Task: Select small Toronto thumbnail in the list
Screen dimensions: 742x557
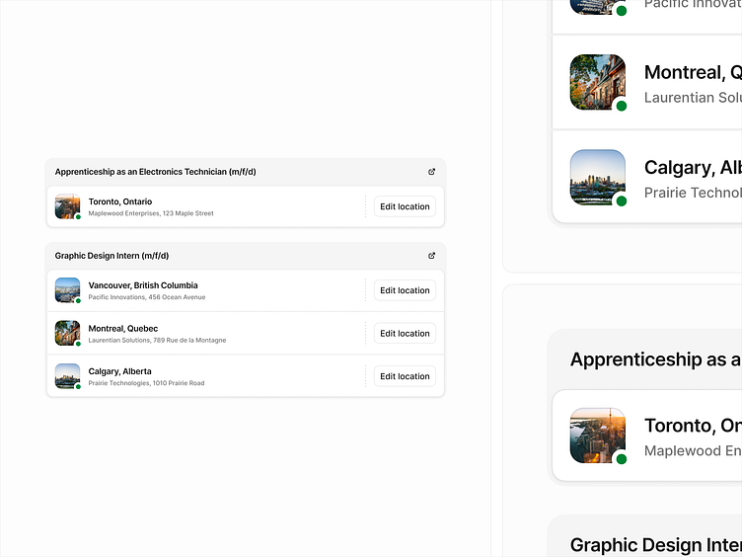Action: coord(67,206)
